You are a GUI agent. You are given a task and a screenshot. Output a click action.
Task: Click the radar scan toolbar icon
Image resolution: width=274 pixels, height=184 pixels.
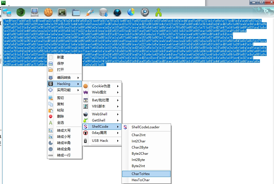pos(117,12)
